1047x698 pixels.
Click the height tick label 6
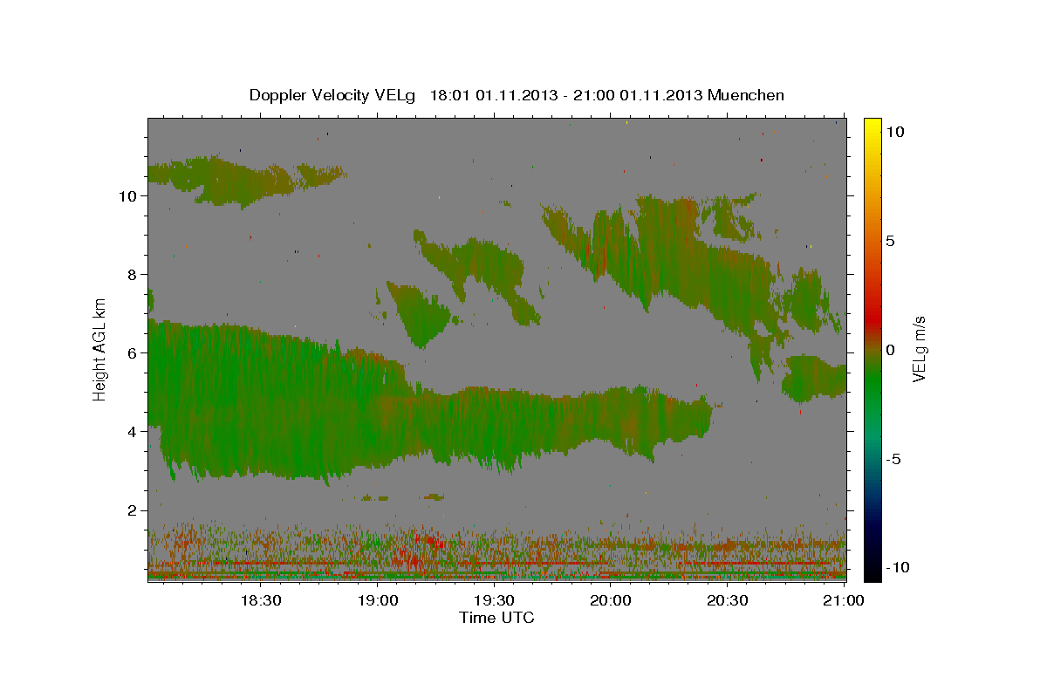click(x=133, y=353)
